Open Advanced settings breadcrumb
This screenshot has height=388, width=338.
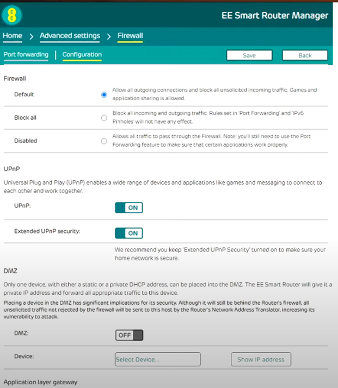[x=70, y=35]
